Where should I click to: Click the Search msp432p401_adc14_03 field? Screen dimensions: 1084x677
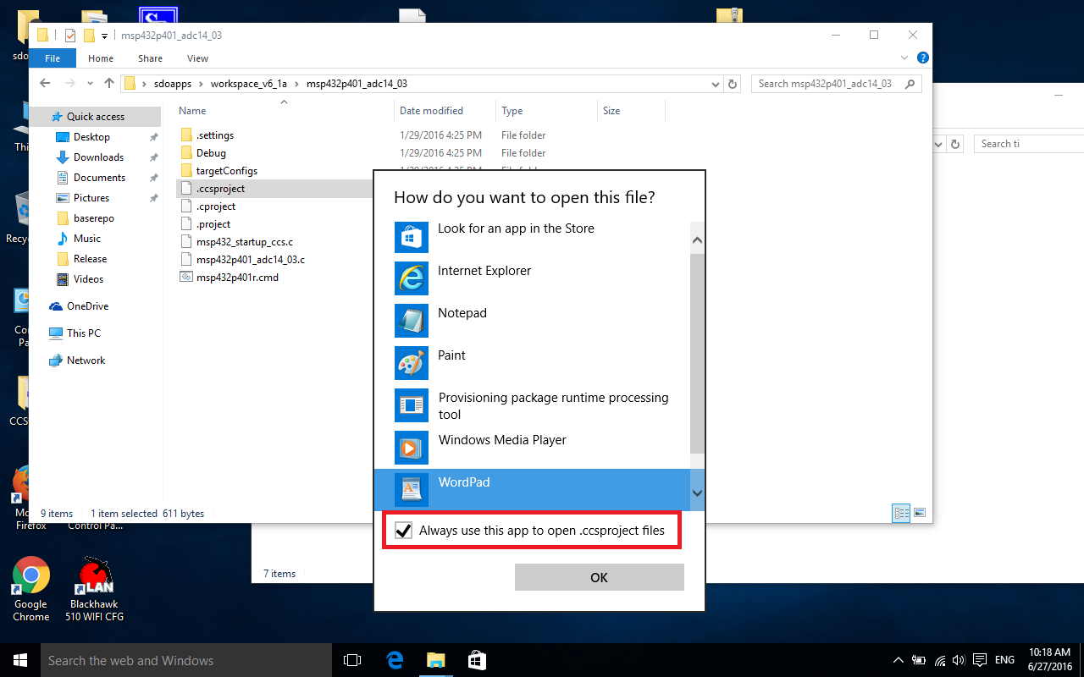coord(837,84)
